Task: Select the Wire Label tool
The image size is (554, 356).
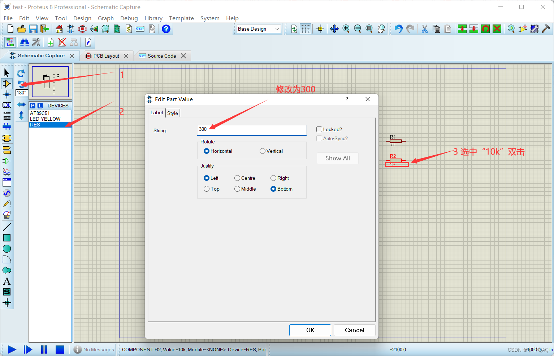Action: [7, 105]
